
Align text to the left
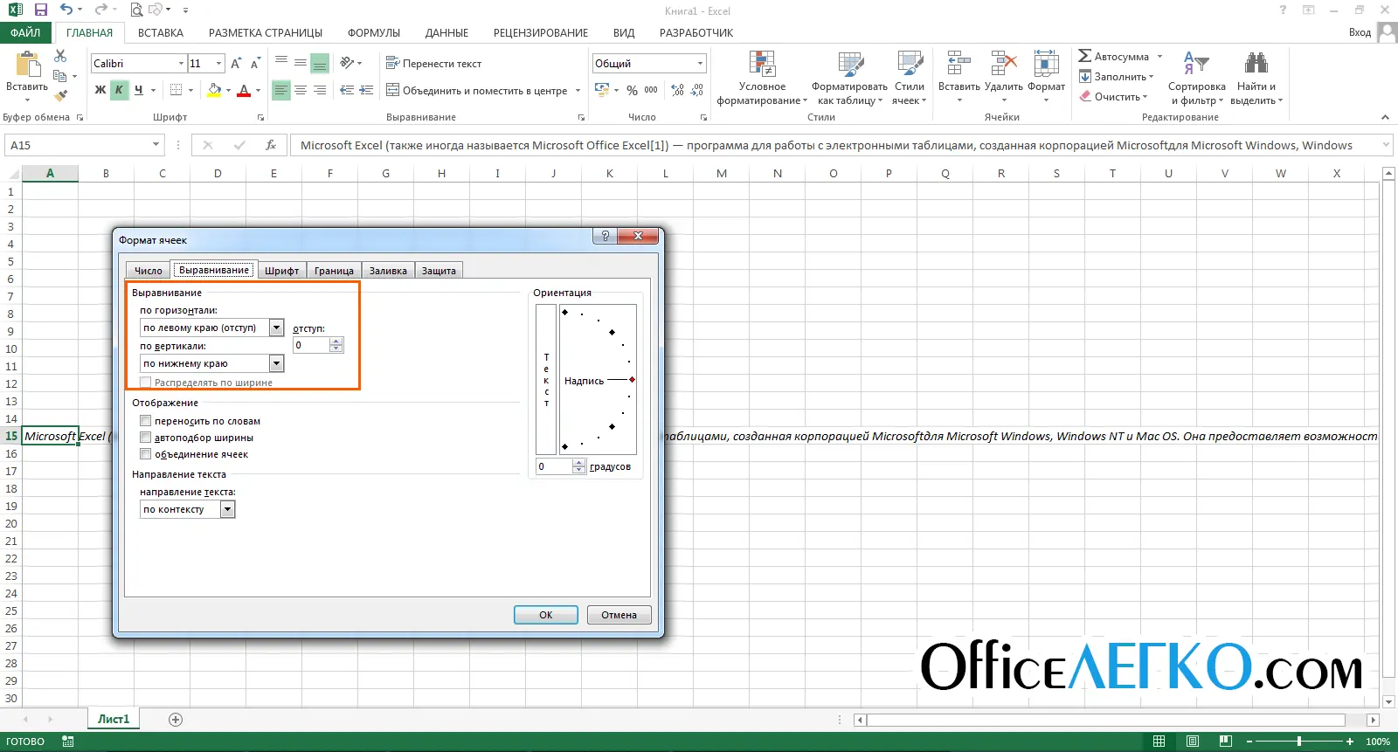pos(280,90)
